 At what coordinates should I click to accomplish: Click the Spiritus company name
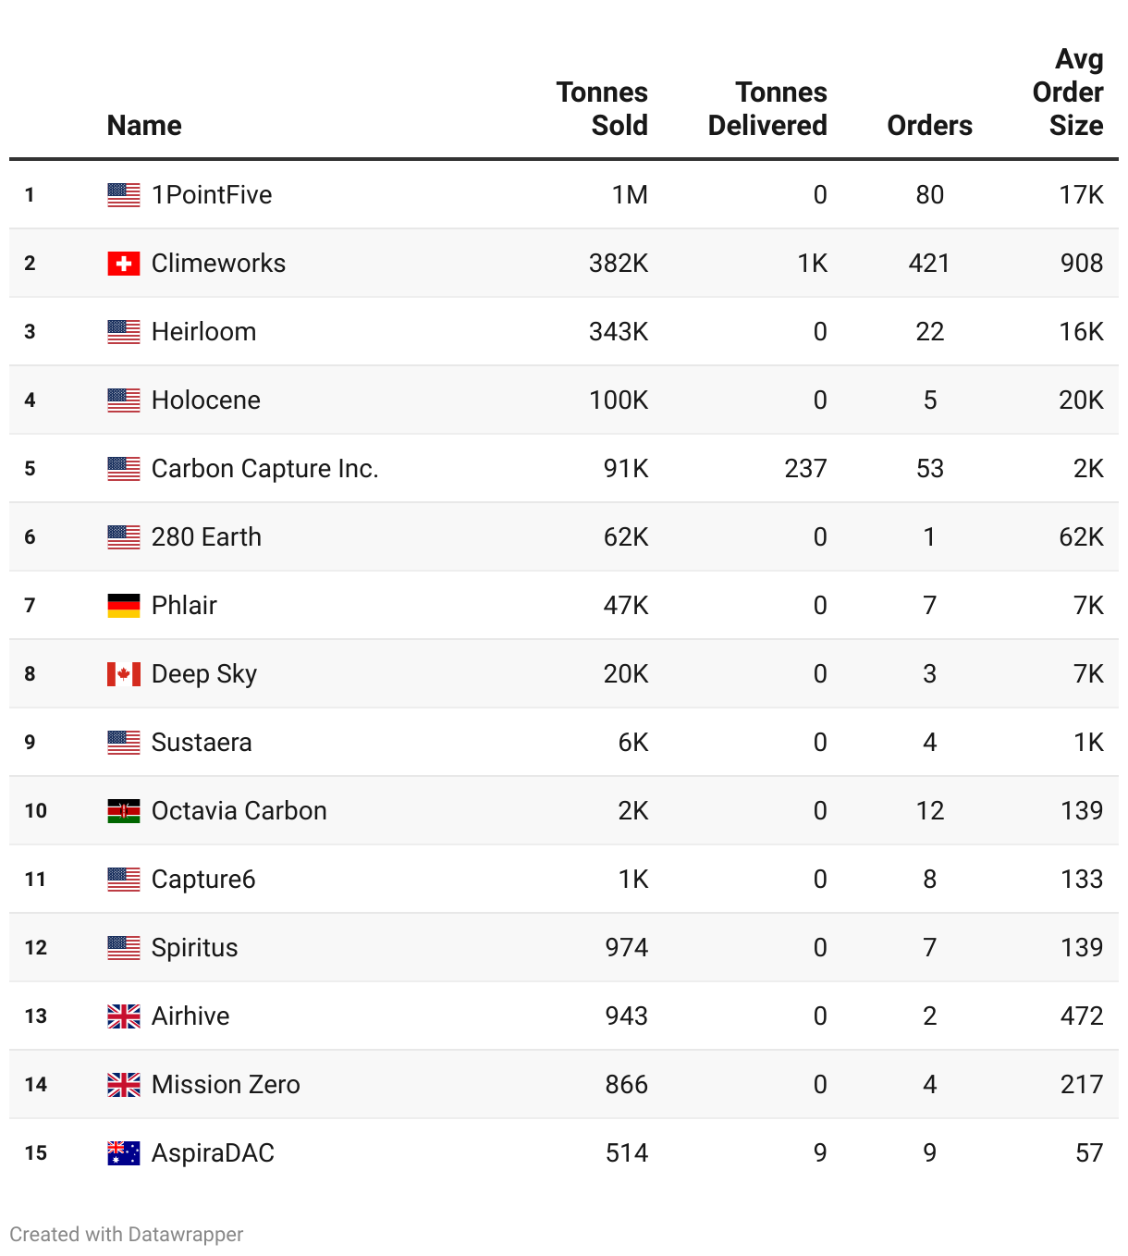click(194, 948)
